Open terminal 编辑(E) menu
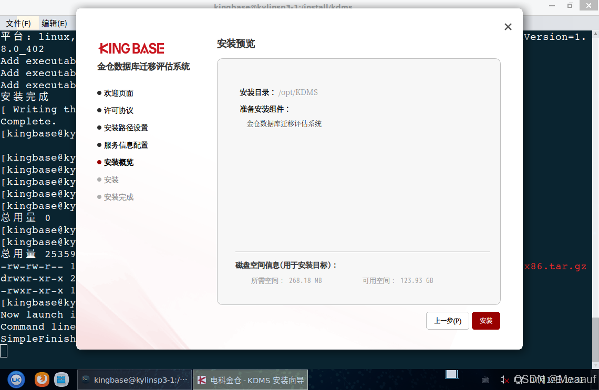 (x=54, y=23)
